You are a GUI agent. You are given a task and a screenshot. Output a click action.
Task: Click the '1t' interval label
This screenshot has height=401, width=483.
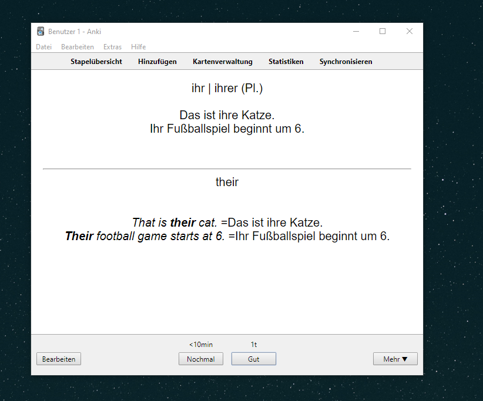pos(254,345)
